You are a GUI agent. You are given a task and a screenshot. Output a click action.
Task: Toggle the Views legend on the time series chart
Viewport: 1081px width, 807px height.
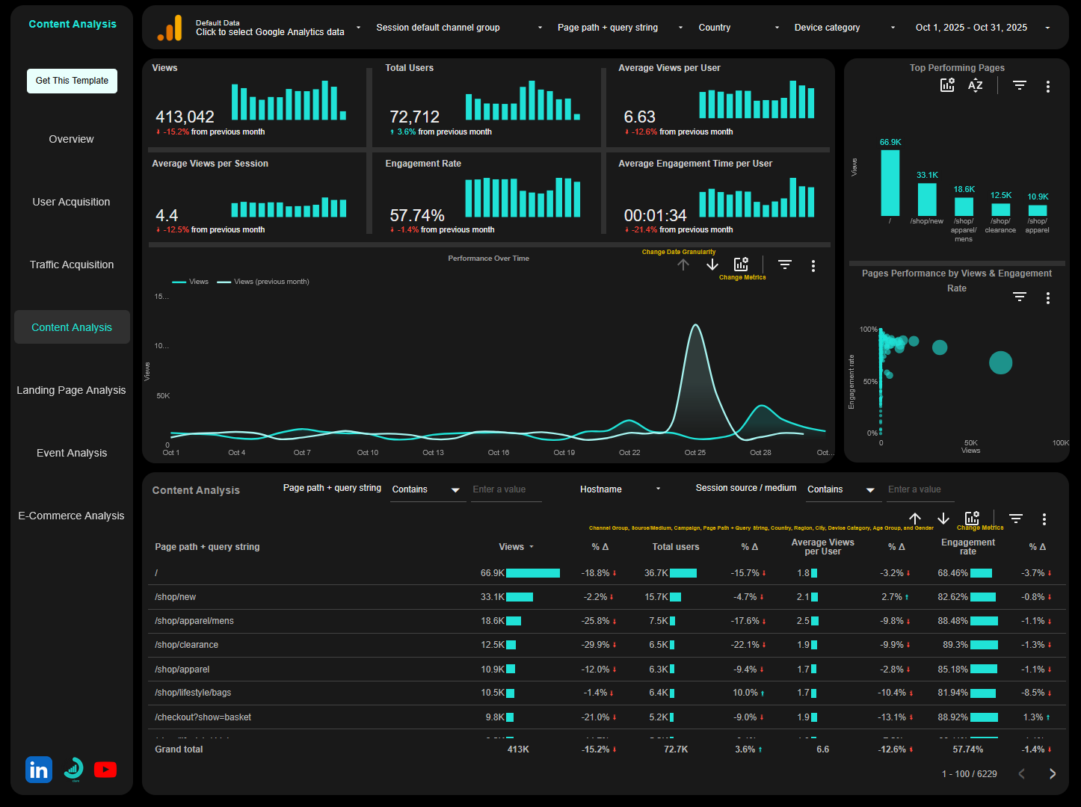click(191, 281)
